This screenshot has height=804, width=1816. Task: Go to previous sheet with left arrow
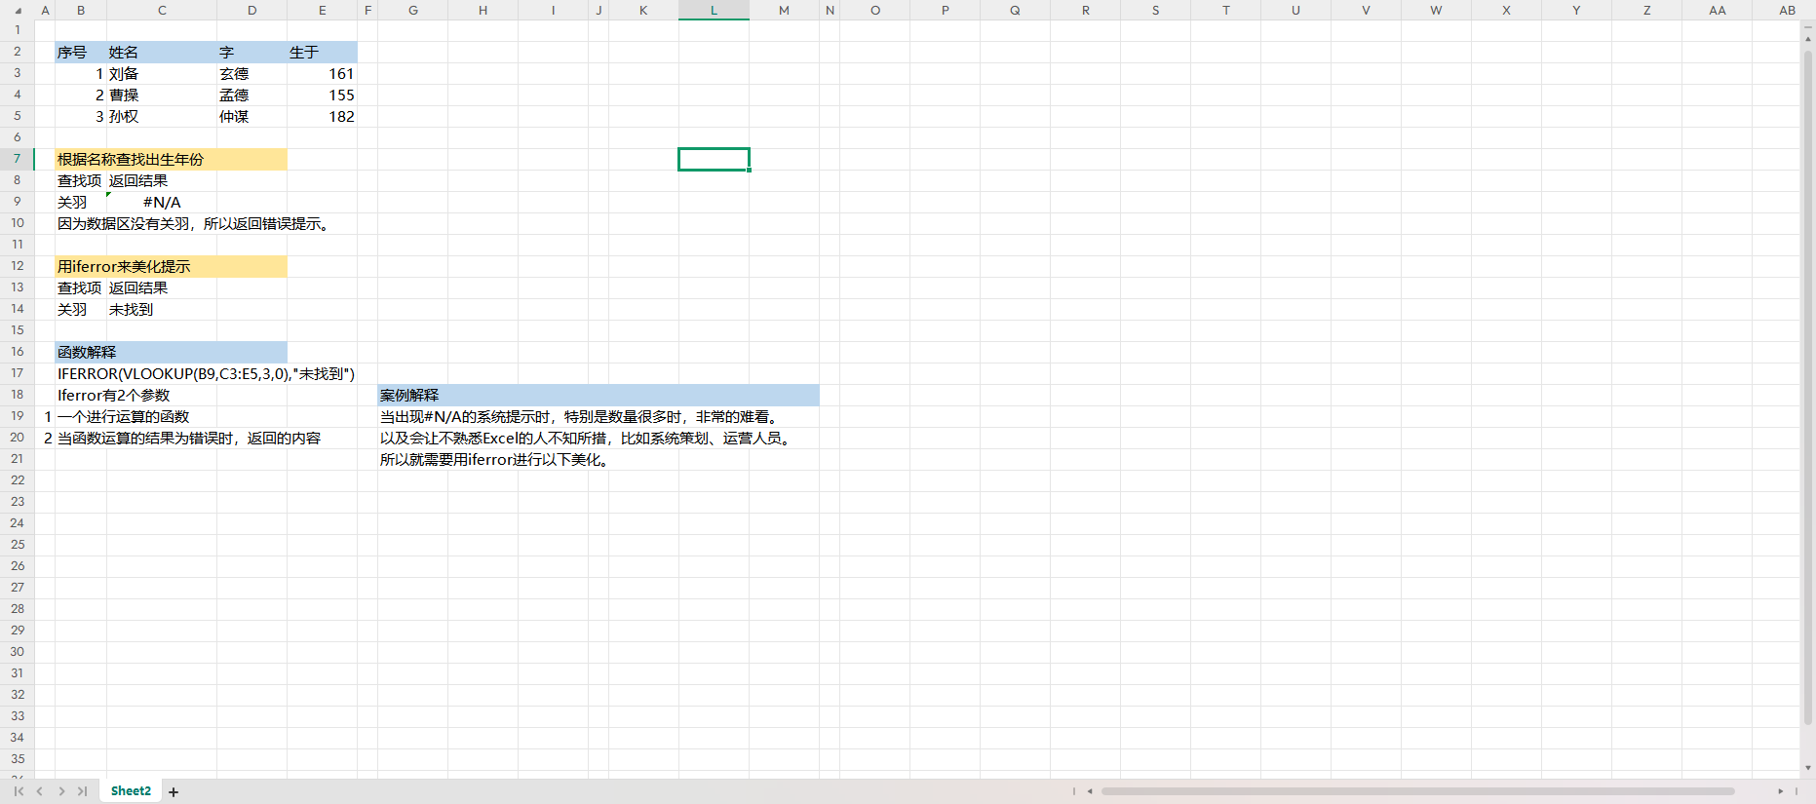point(40,791)
